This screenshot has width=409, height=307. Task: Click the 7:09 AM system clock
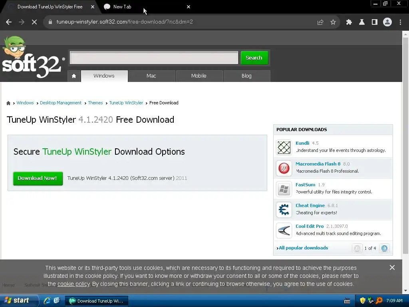pos(394,301)
